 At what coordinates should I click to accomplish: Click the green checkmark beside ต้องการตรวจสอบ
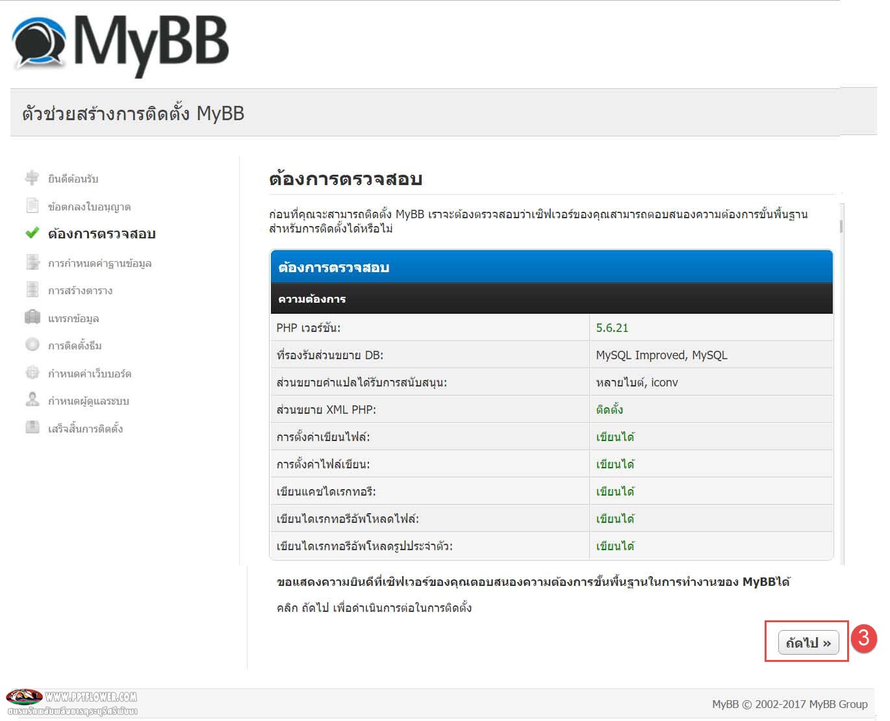32,233
